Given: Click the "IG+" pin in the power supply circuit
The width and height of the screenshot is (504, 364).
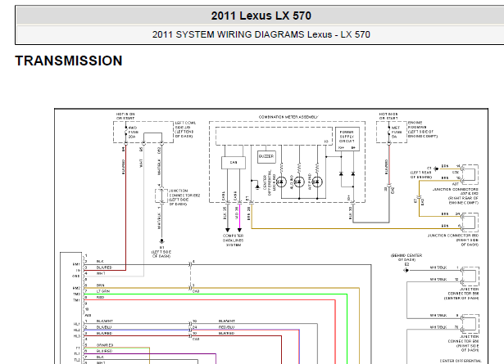Looking at the screenshot, I should pyautogui.click(x=342, y=148).
